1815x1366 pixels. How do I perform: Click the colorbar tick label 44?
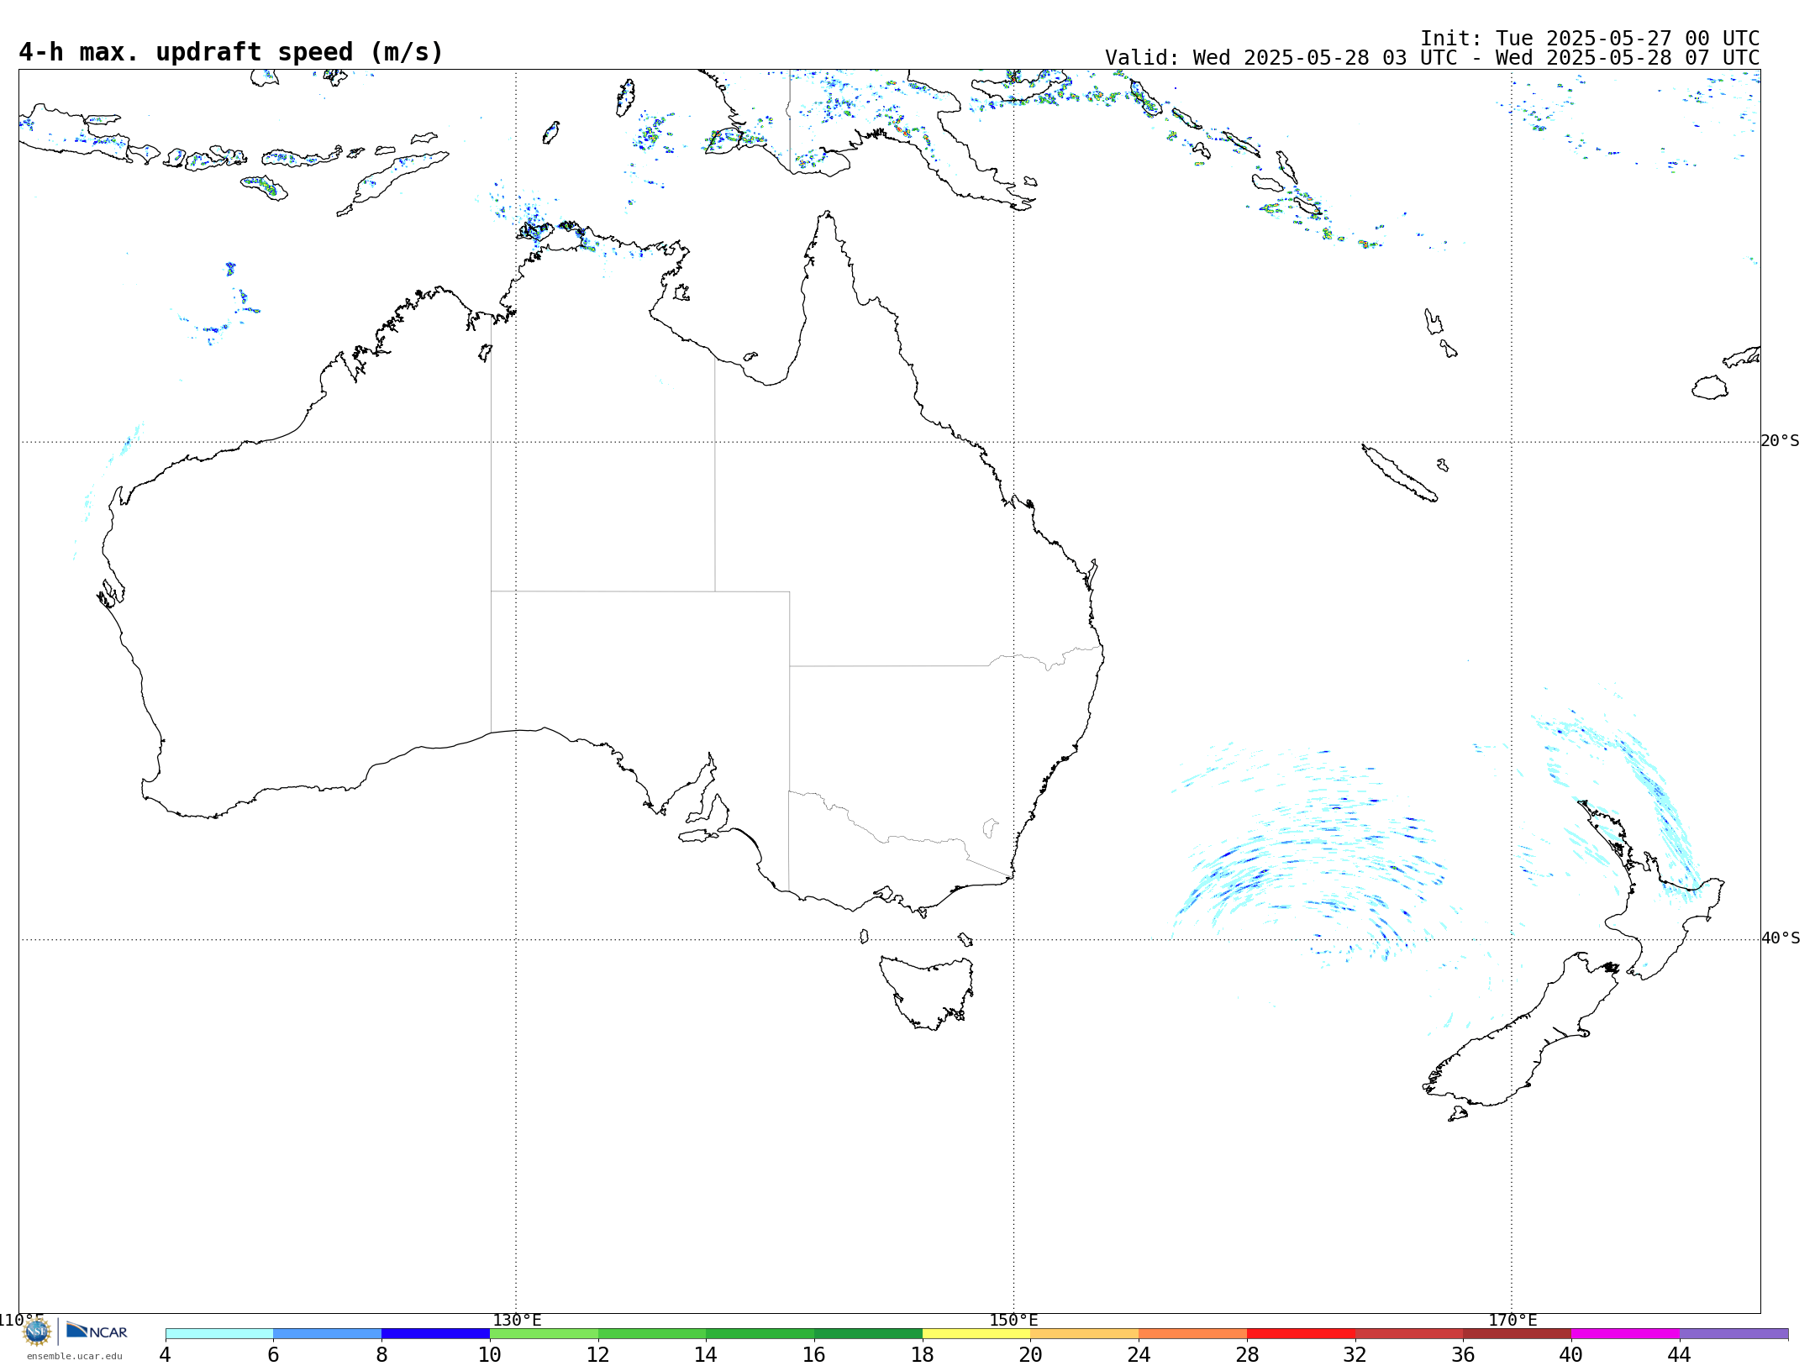1679,1355
